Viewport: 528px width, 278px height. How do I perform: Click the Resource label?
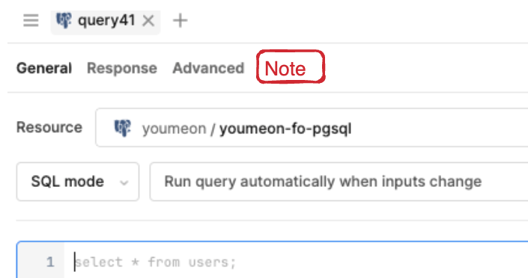tap(49, 127)
